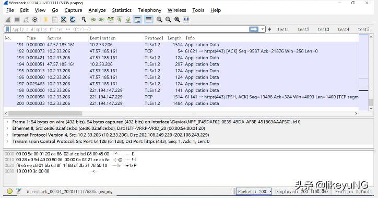Add a filter button with the plus icon
This screenshot has height=198, width=378.
[269, 29]
